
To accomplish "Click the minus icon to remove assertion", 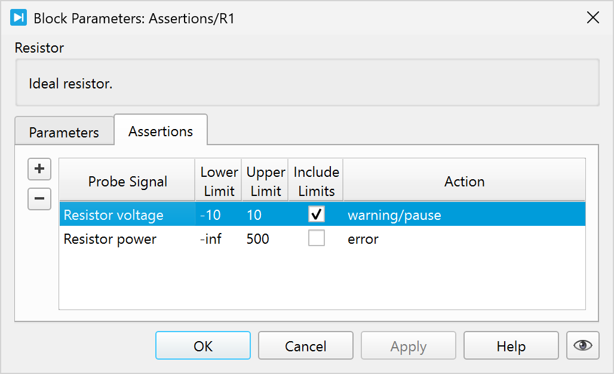I will (x=39, y=199).
